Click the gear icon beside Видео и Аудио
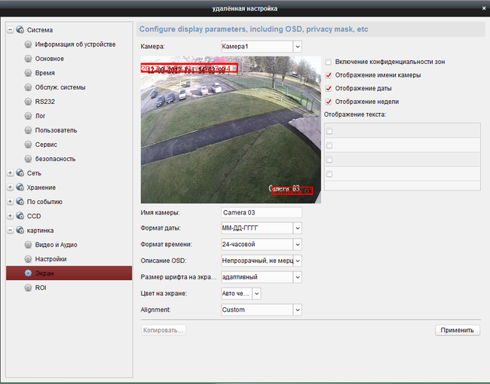490x384 pixels. coord(29,245)
